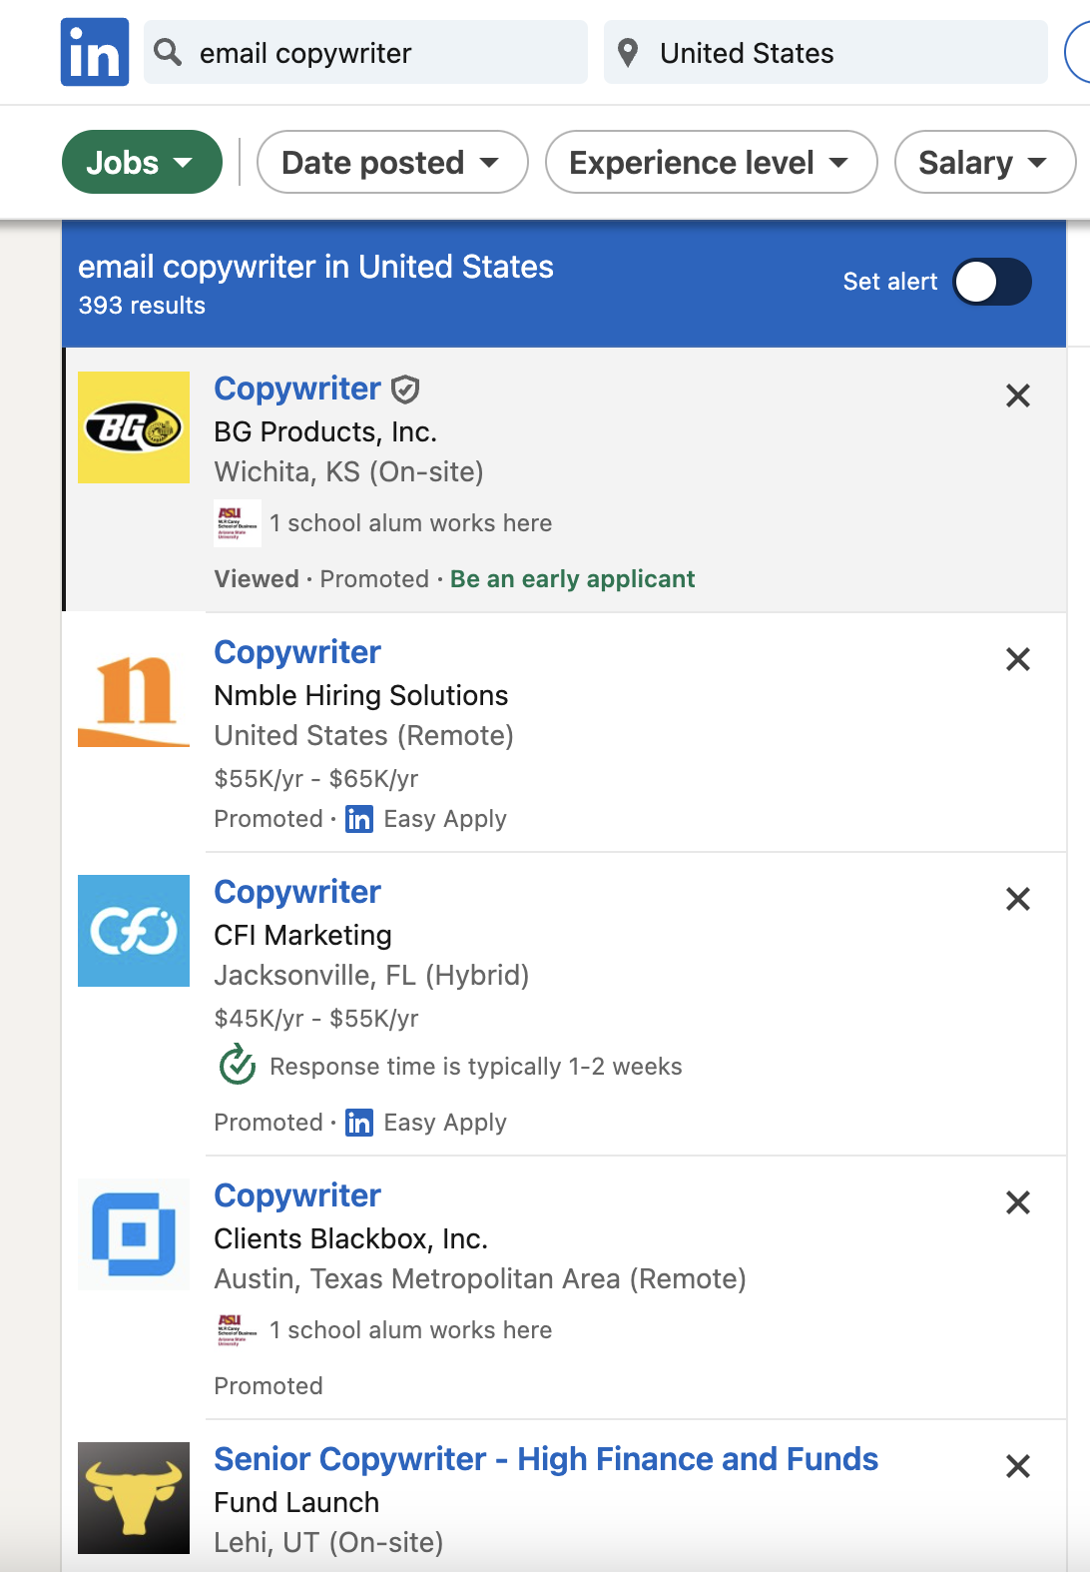Click the LinkedIn Easy Apply icon for Nmble
Image resolution: width=1090 pixels, height=1572 pixels.
[359, 819]
